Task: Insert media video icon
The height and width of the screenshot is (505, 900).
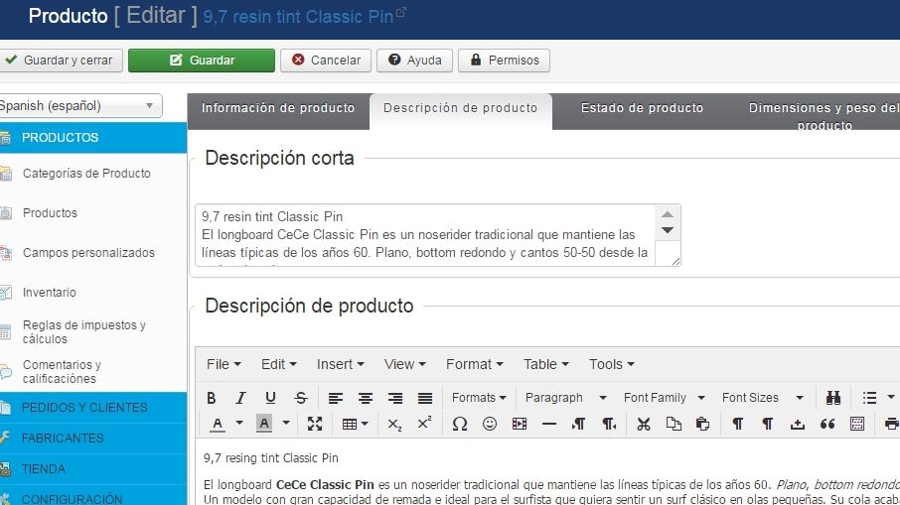Action: tap(520, 425)
